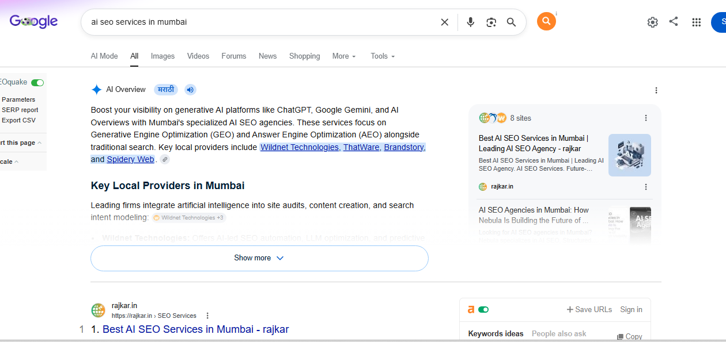Toggle the green switch in keywords widget
Viewport: 726px width, 342px height.
483,309
